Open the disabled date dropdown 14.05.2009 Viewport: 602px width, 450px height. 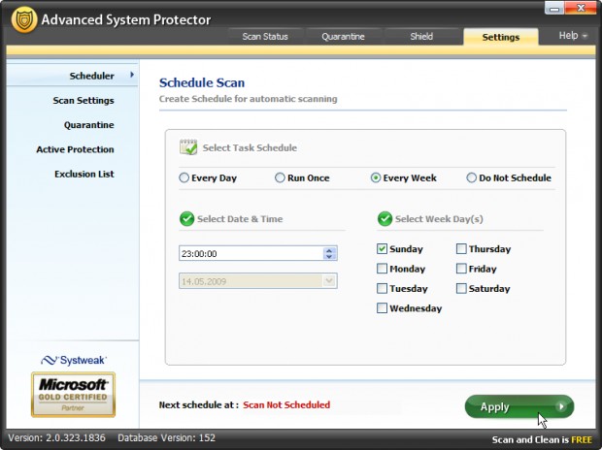258,281
